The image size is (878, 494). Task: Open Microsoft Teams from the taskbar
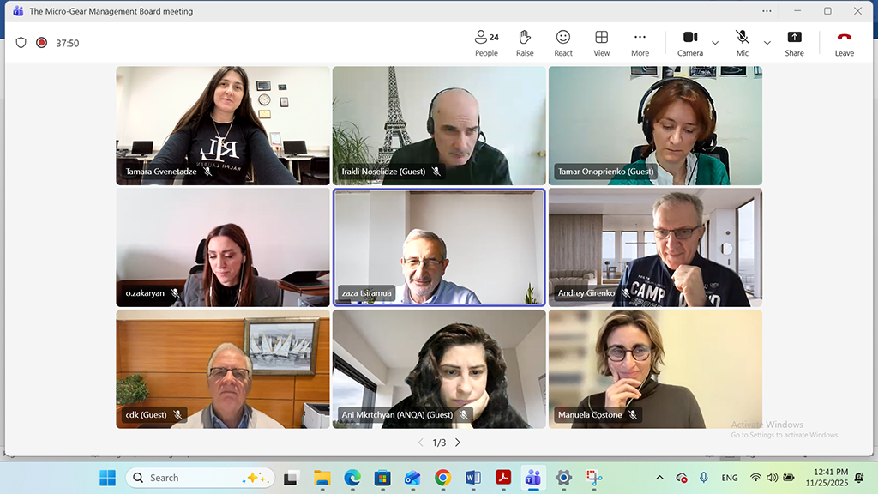pyautogui.click(x=532, y=478)
